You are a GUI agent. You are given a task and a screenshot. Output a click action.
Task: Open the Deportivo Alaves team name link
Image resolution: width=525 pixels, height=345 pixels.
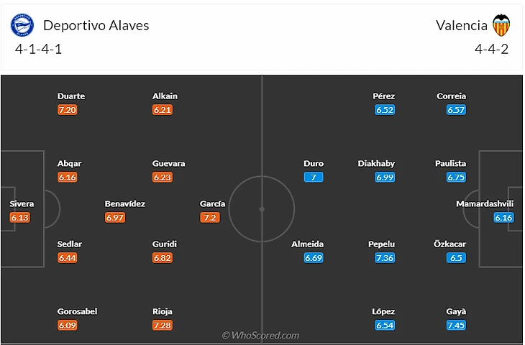click(x=96, y=25)
